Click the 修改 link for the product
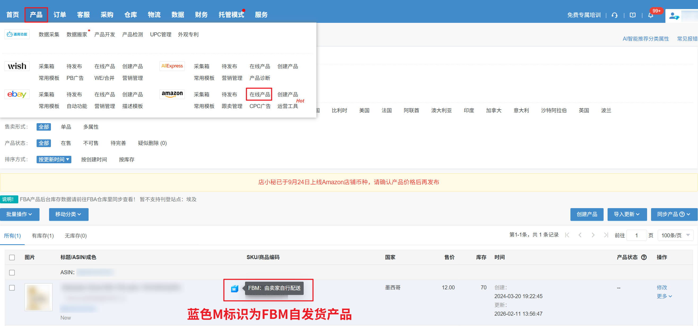The height and width of the screenshot is (326, 698). click(662, 287)
